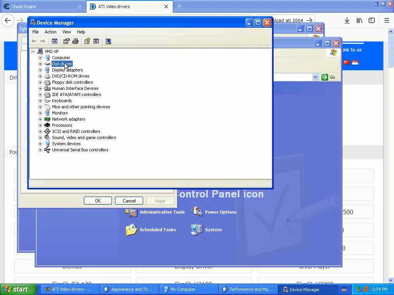Open the browser Library icon

359,21
